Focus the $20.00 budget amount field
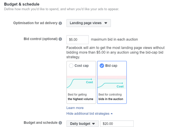Viewport: 183px width, 127px height. click(117, 124)
